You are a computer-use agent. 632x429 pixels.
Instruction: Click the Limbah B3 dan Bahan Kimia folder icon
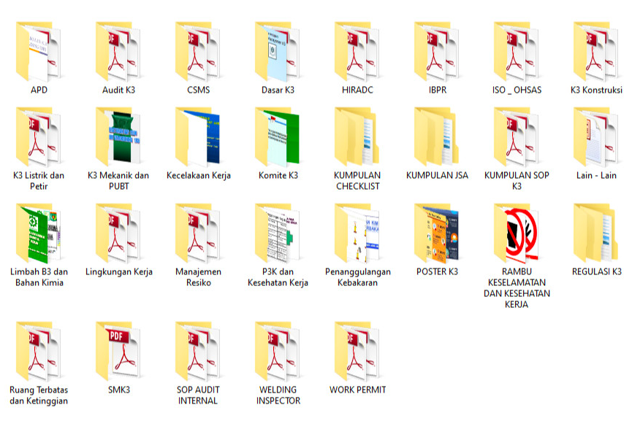coord(39,233)
